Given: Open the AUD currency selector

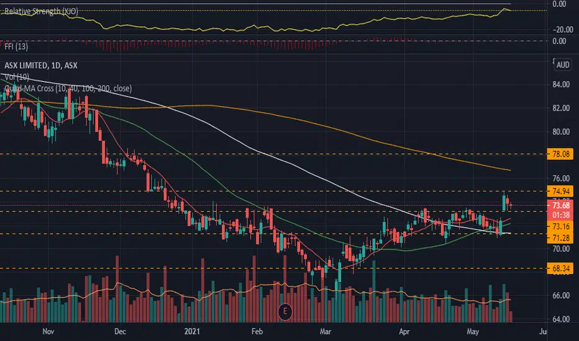Looking at the screenshot, I should (563, 65).
